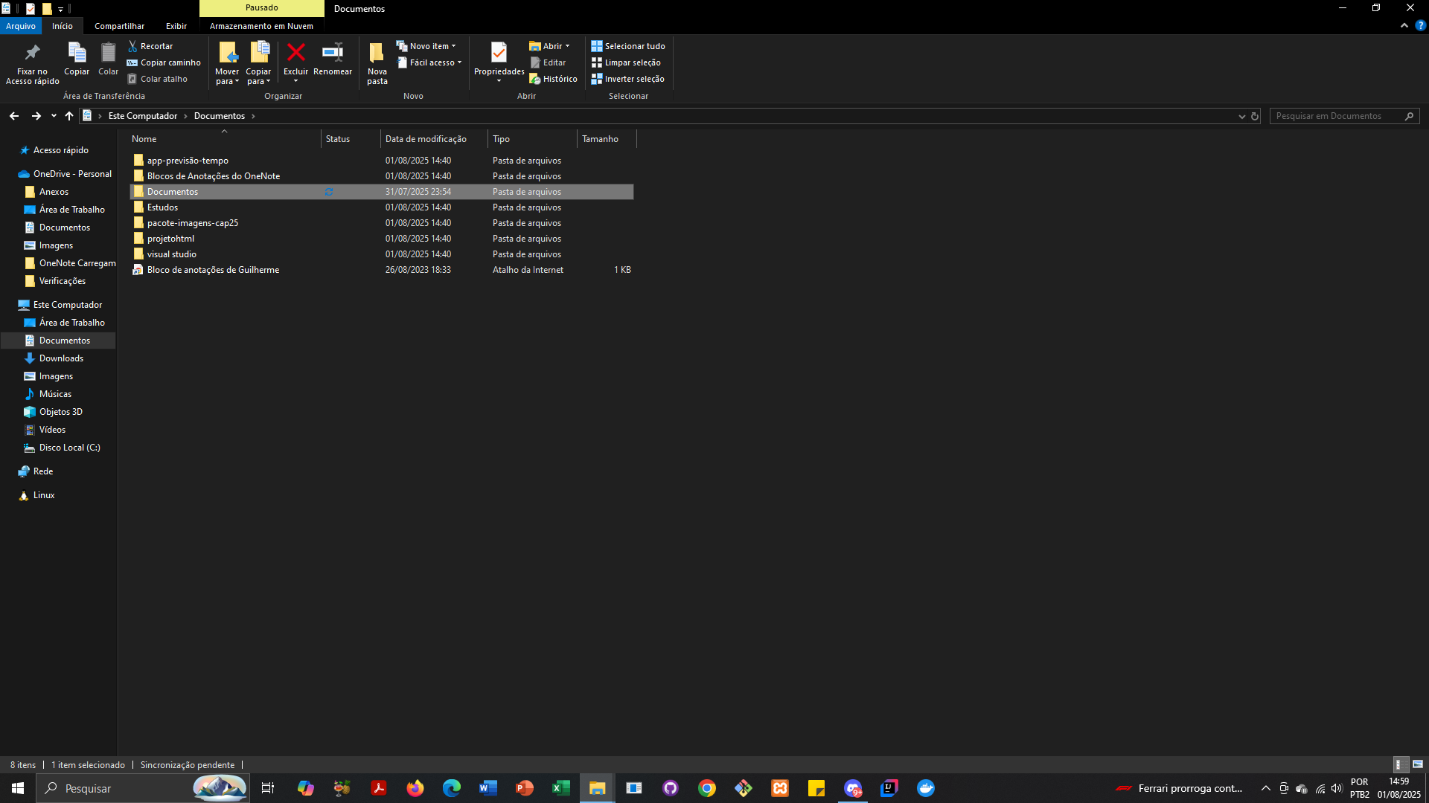The image size is (1429, 803).
Task: Open recent locations dropdown beside forward arrow
Action: tap(54, 116)
